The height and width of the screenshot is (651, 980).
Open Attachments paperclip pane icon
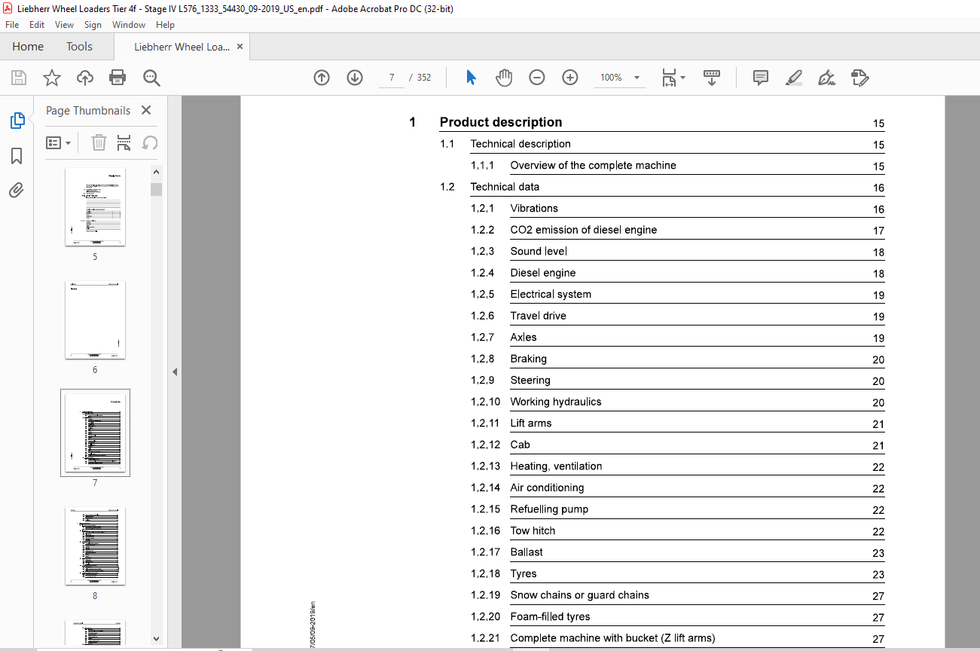pyautogui.click(x=17, y=191)
